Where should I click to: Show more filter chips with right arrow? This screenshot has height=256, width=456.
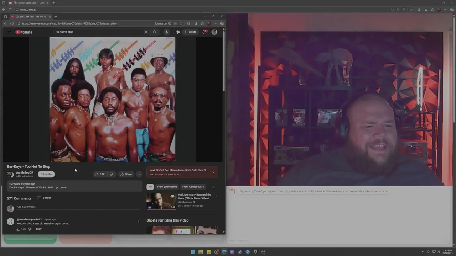tap(214, 187)
